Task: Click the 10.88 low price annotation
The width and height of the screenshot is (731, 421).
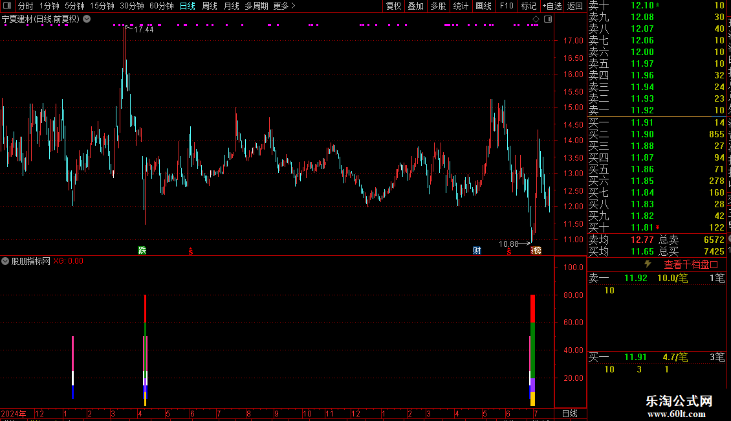Action: tap(508, 244)
